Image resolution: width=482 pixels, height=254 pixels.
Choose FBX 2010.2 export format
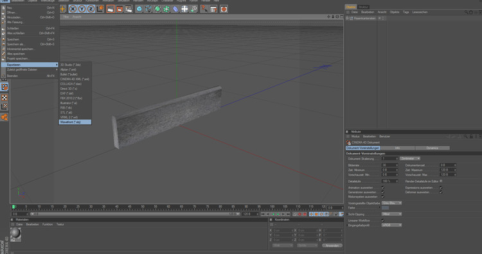point(75,98)
